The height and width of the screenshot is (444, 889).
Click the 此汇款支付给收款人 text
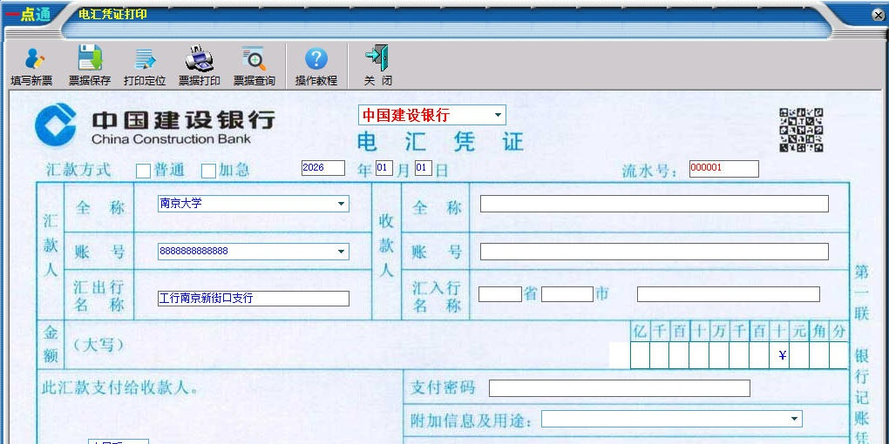point(120,388)
